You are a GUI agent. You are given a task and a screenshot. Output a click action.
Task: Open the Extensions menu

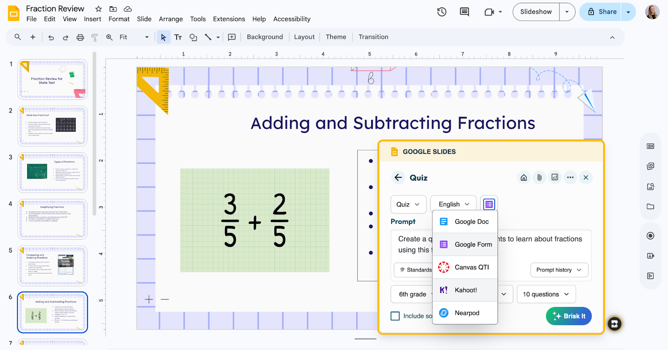coord(229,19)
